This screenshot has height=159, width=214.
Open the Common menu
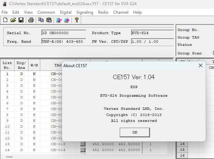pyautogui.click(x=46, y=12)
